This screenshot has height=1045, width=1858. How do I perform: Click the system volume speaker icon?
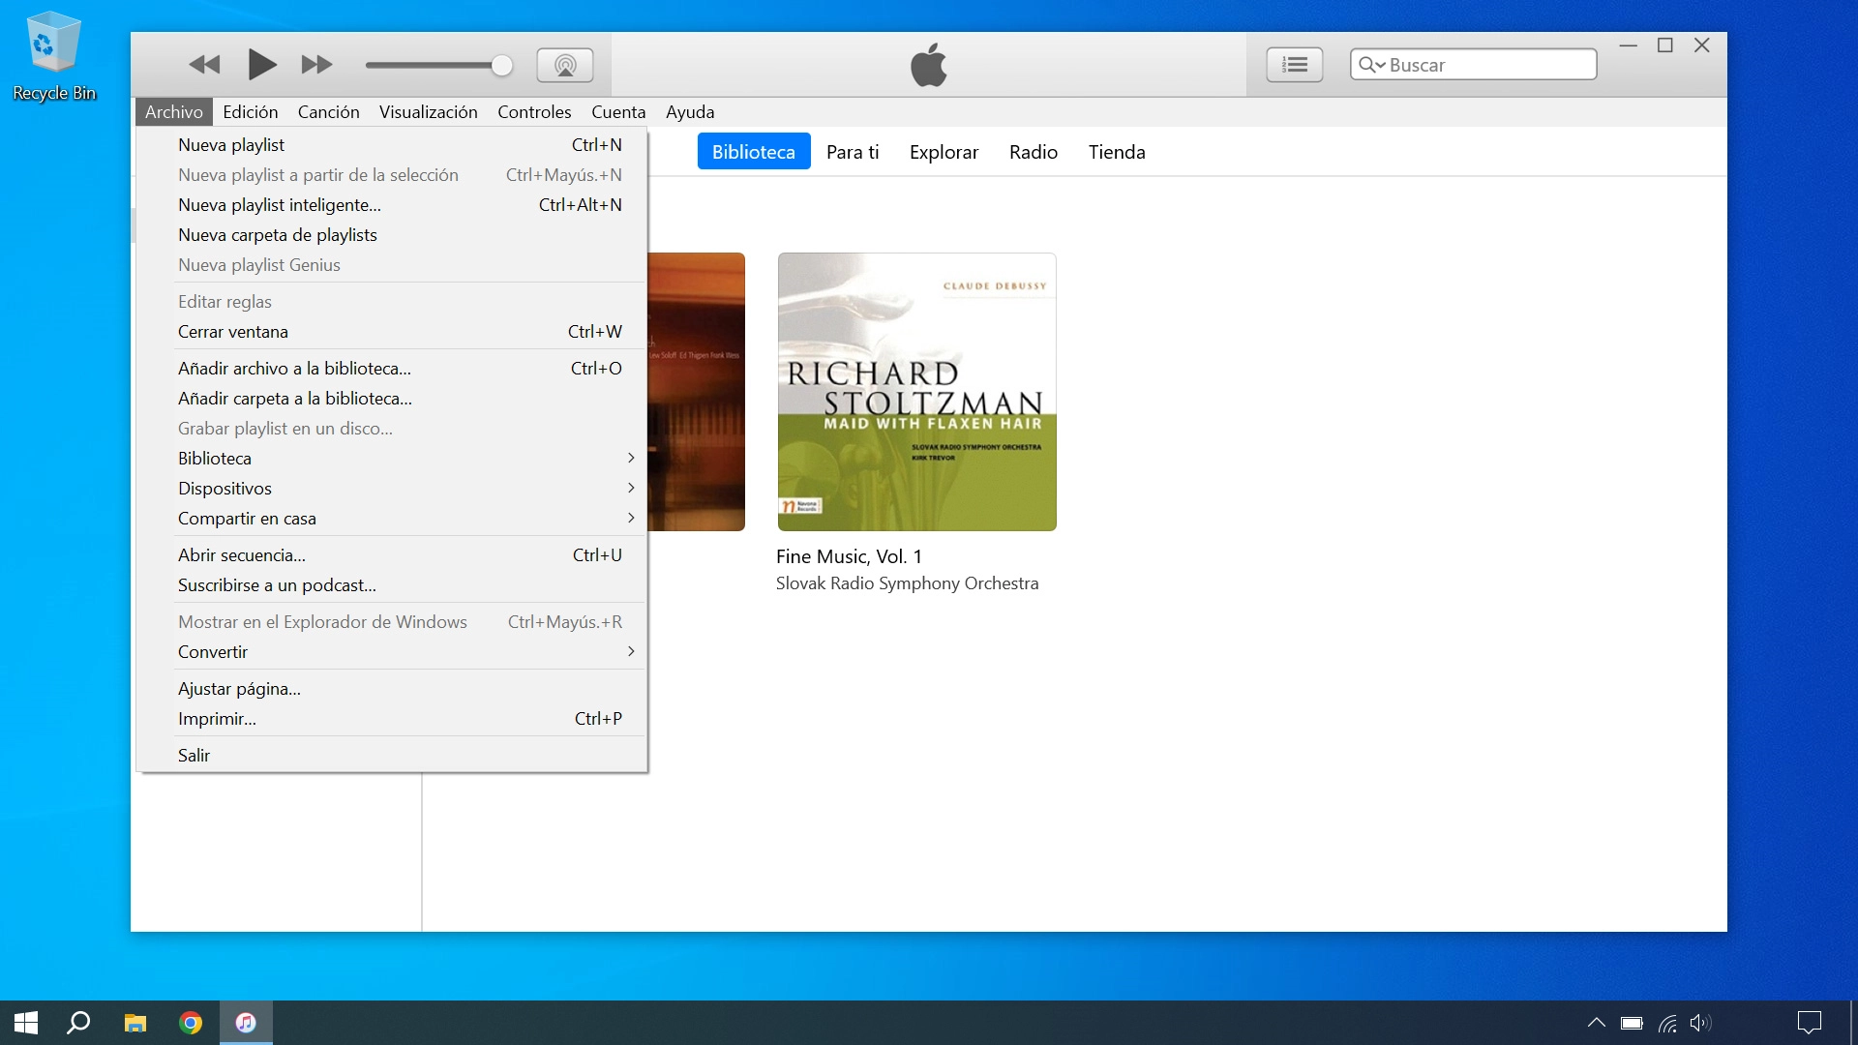[x=1700, y=1023]
